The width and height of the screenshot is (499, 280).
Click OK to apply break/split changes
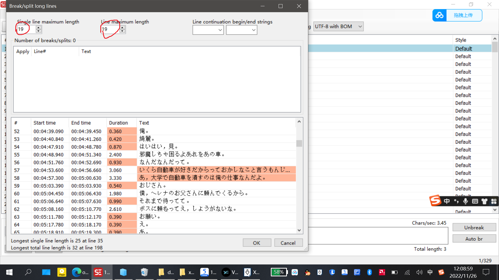[x=257, y=243]
